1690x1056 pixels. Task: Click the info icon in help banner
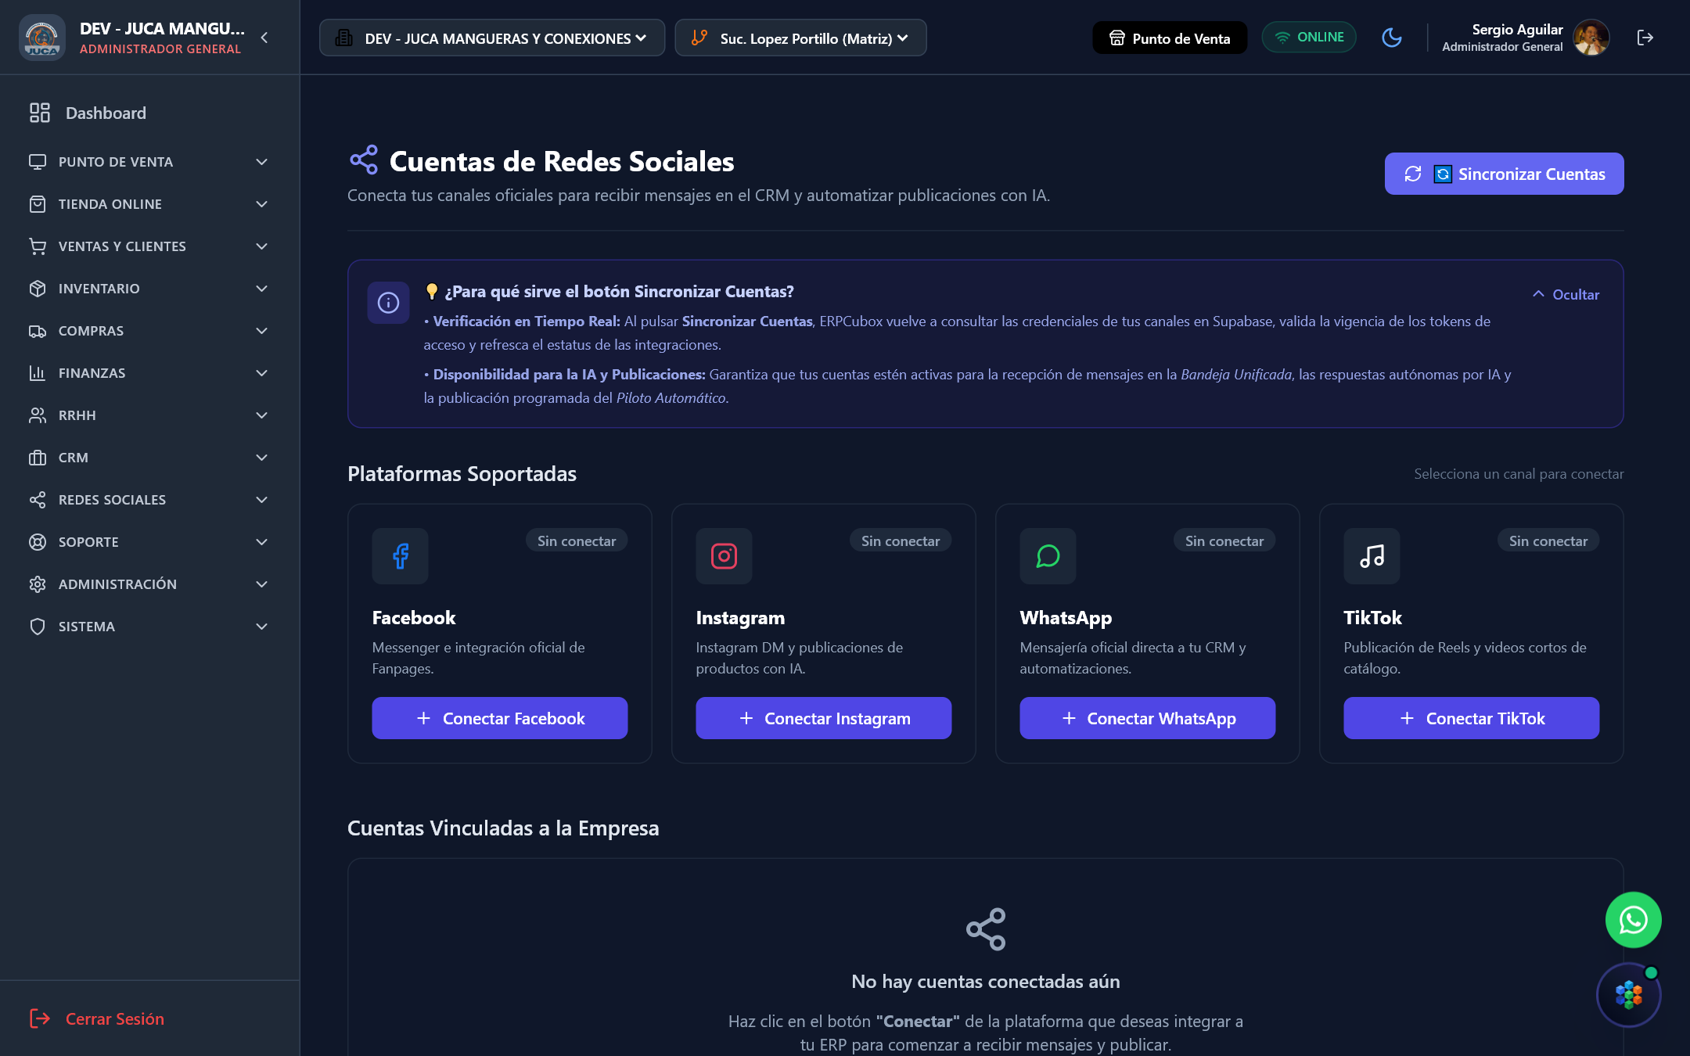click(x=388, y=303)
